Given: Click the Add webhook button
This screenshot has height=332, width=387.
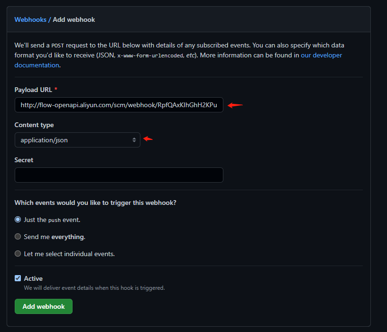Looking at the screenshot, I should (44, 306).
